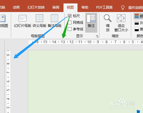This screenshot has width=143, height=113.
Task: Open the PDF工具集 tab
Action: [x=104, y=7]
